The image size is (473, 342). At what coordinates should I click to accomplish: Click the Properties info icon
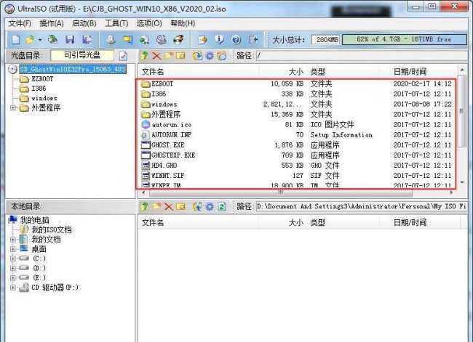click(219, 39)
